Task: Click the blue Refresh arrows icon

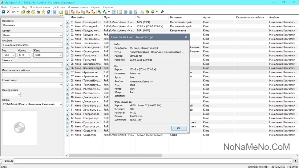Action: point(49,12)
